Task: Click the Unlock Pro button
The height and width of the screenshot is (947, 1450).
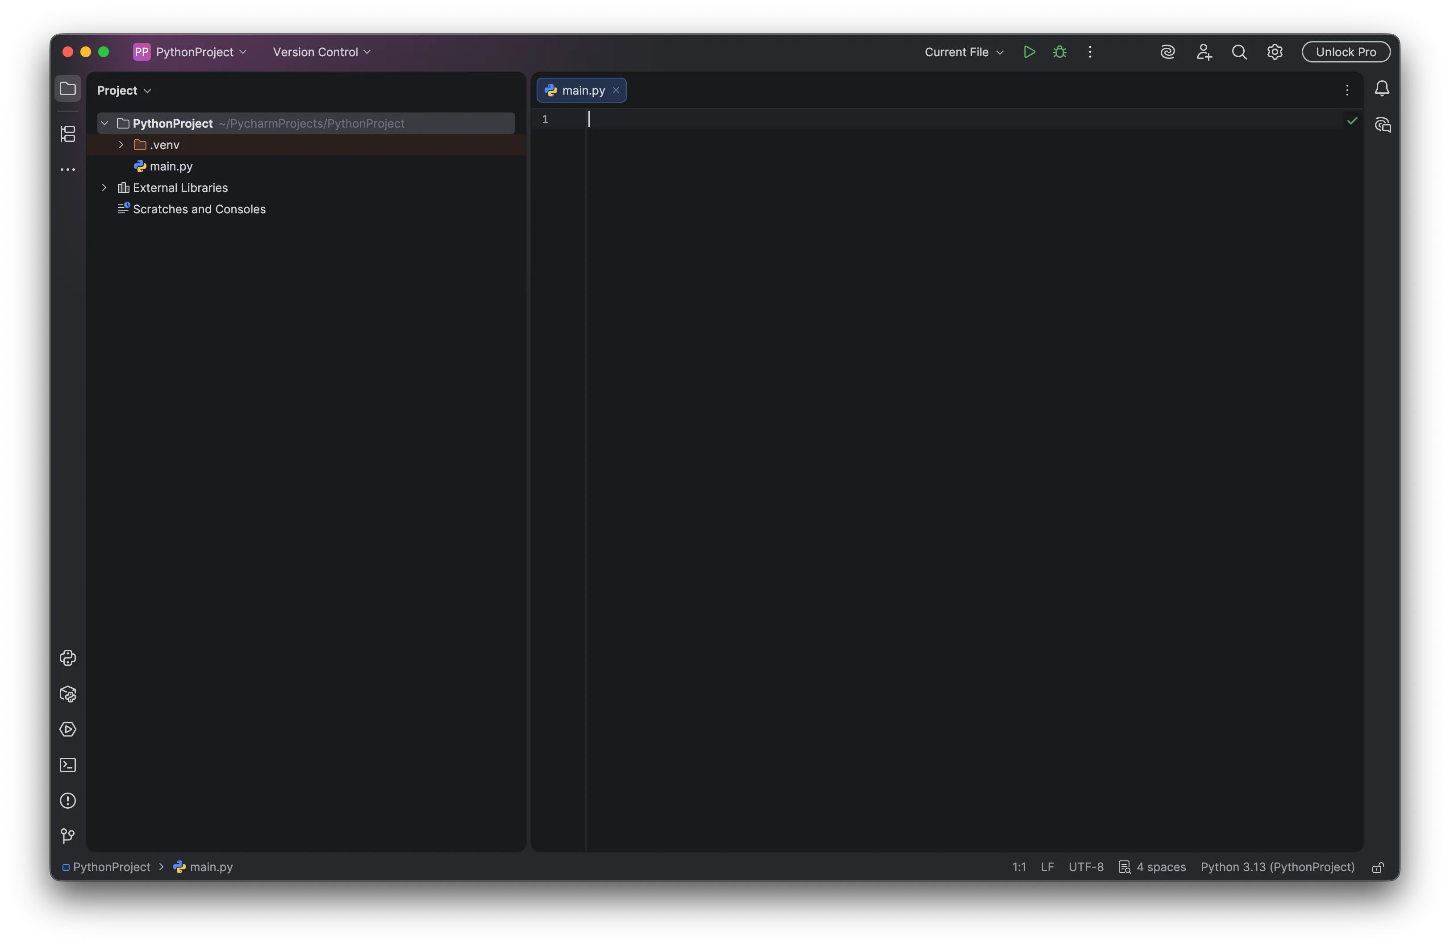Action: tap(1346, 52)
